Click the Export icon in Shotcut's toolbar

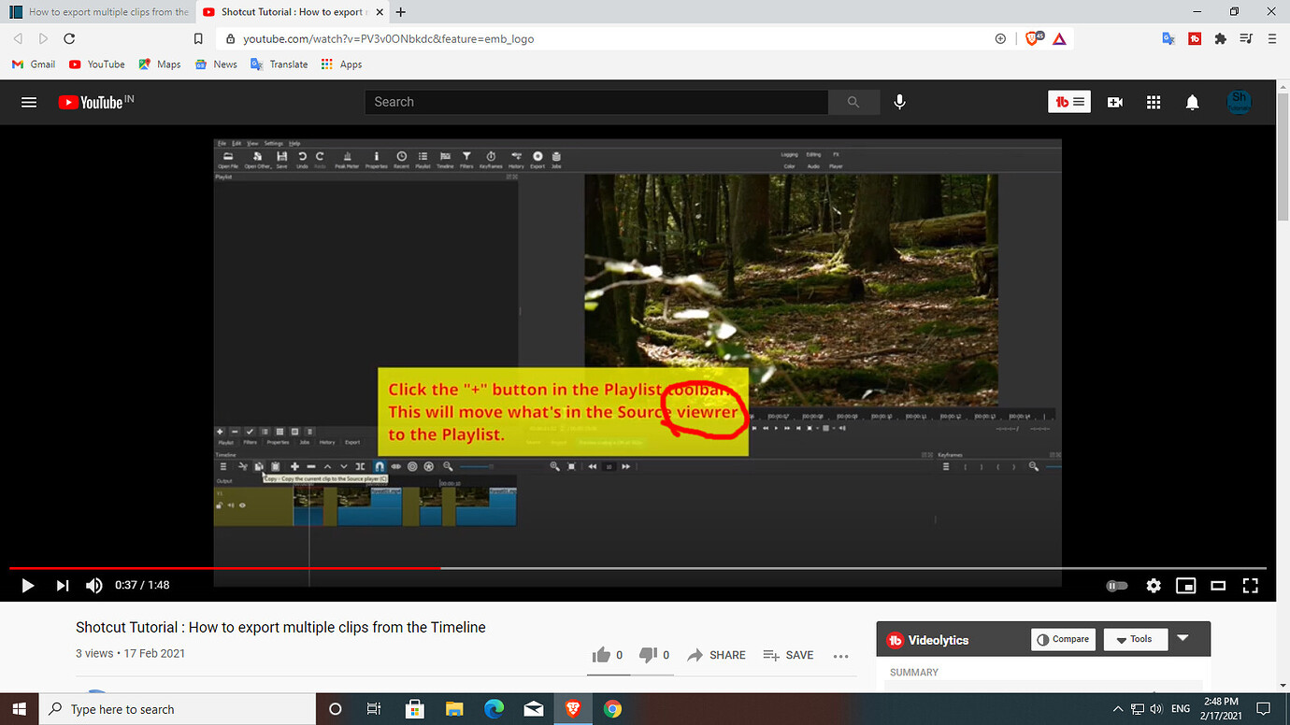pyautogui.click(x=537, y=159)
